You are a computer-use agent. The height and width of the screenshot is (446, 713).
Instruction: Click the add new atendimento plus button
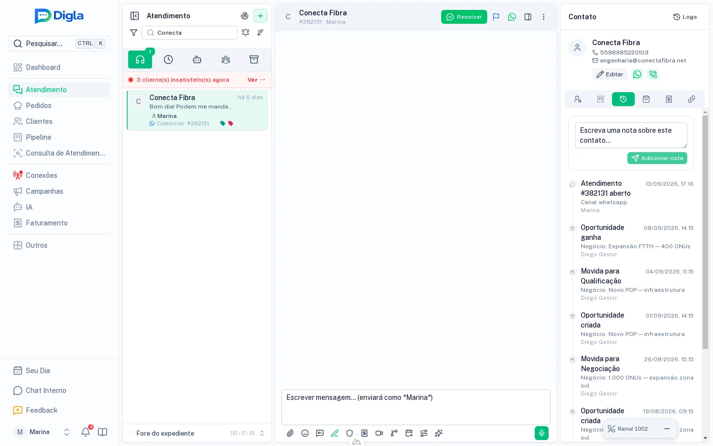pyautogui.click(x=260, y=16)
